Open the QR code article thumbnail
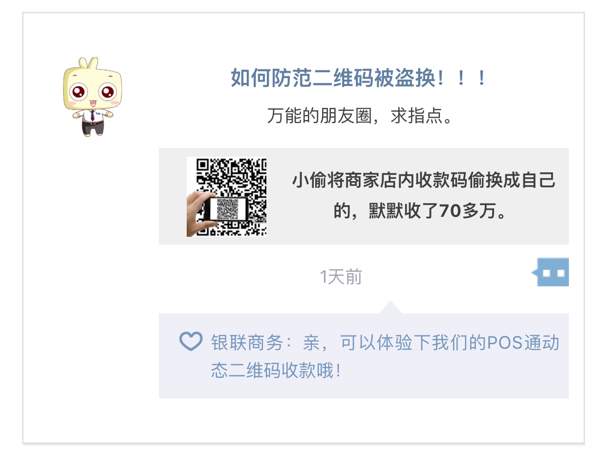The image size is (607, 457). [226, 197]
